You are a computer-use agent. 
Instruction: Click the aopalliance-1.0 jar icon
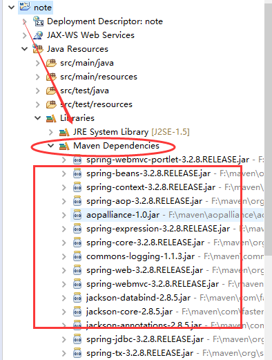[77, 215]
